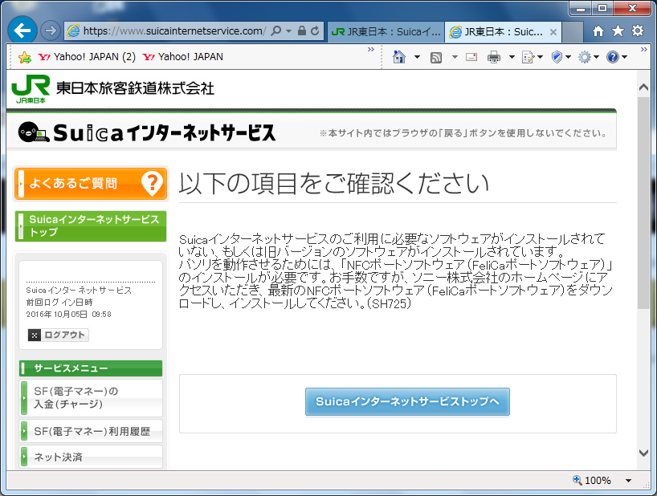
Task: Click the browser Back arrow button
Action: pyautogui.click(x=22, y=30)
